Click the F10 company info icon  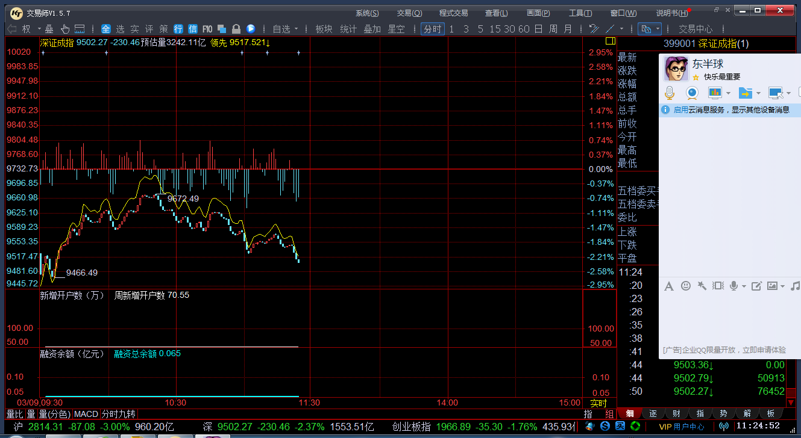coord(207,29)
